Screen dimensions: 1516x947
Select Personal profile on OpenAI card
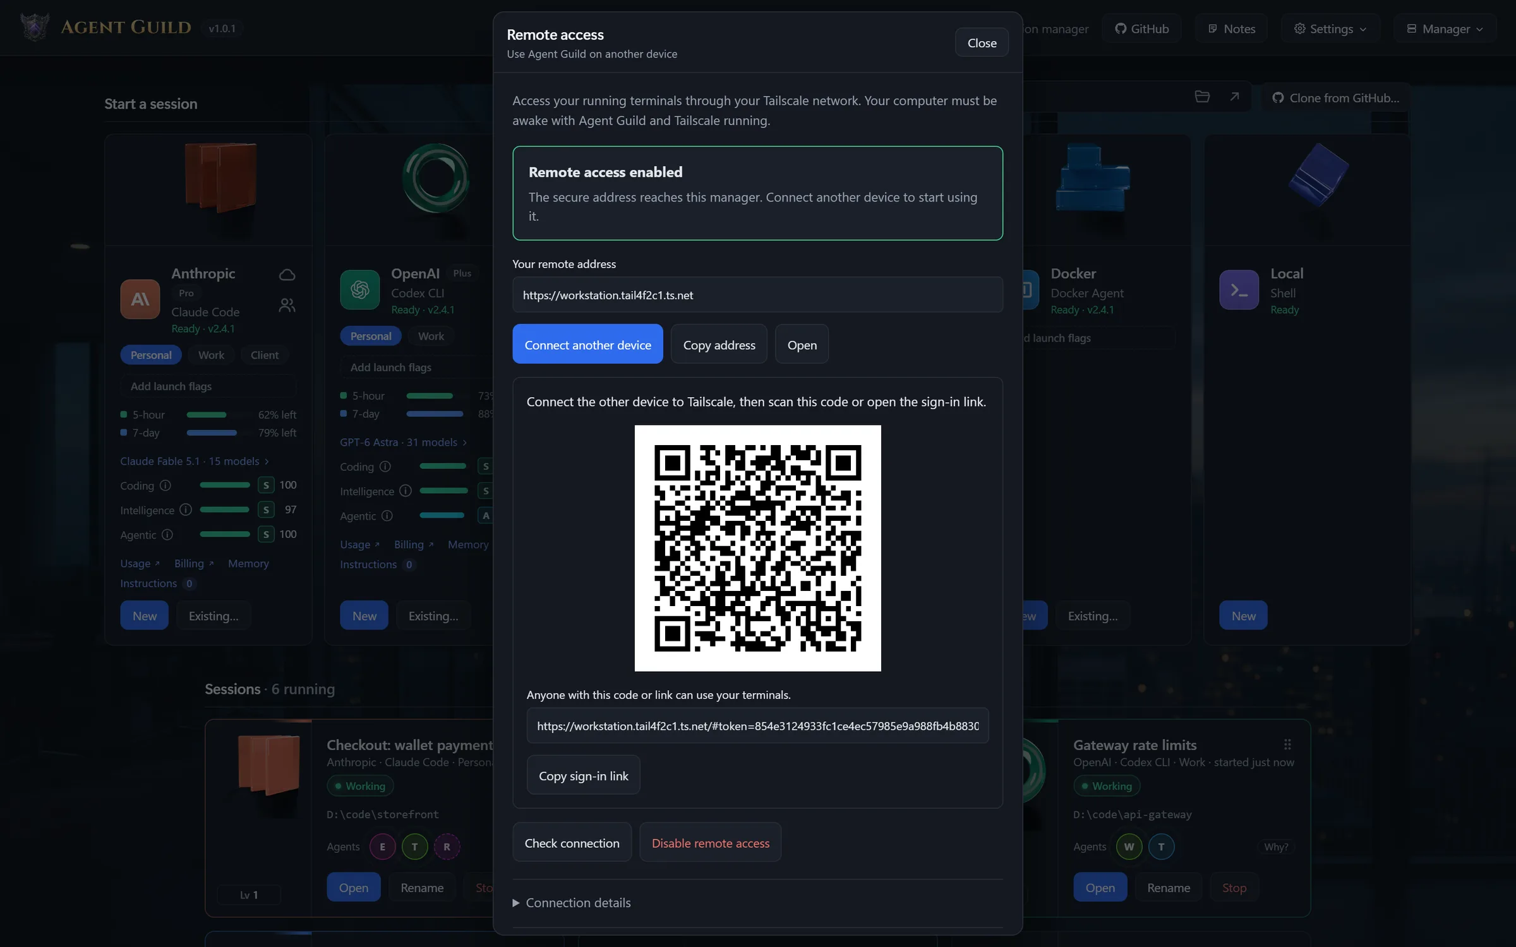click(x=371, y=336)
